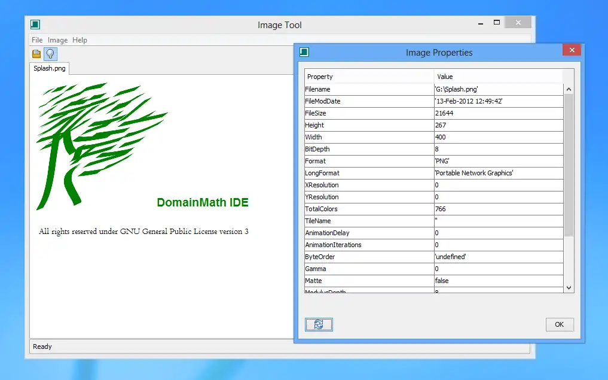Select the Matte property cell
This screenshot has height=380, width=608.
[x=369, y=281]
